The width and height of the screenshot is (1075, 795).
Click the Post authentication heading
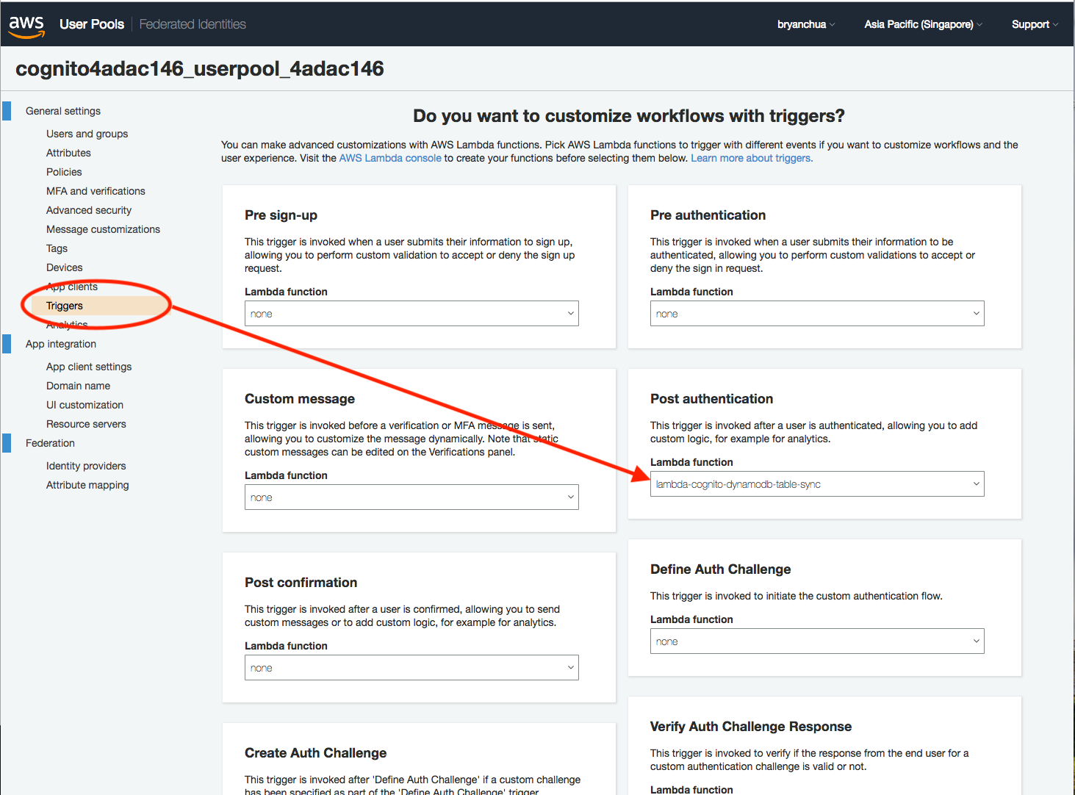(x=711, y=399)
